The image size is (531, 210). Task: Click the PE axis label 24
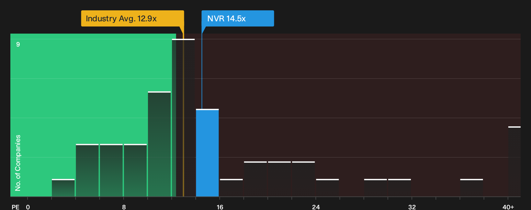(316, 207)
